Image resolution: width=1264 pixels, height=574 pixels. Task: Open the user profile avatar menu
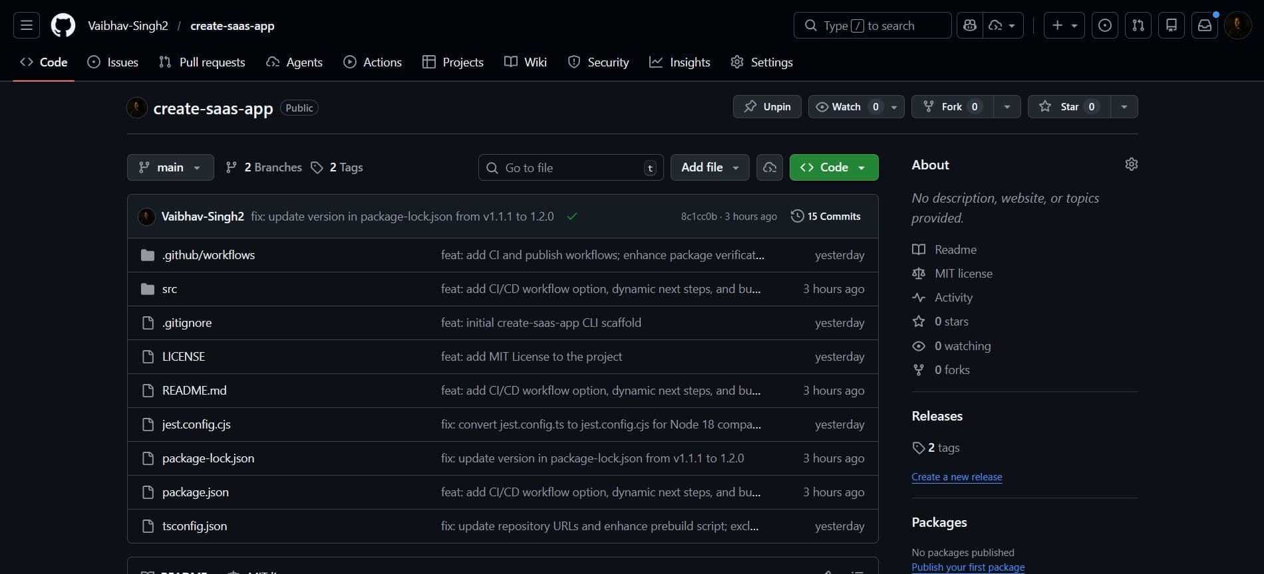[x=1238, y=25]
